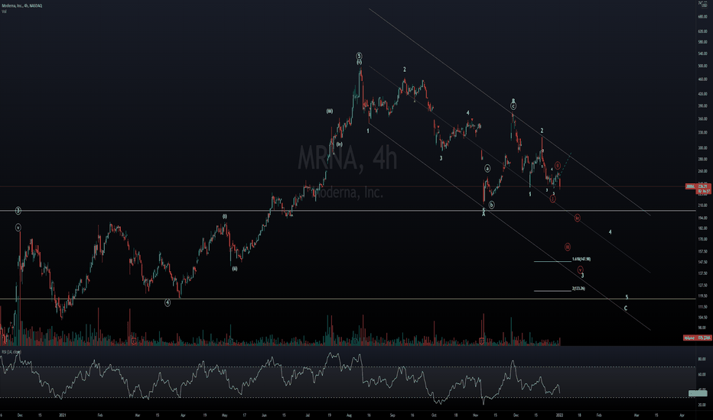This screenshot has width=713, height=420.
Task: Click the 119.50 price scale label
Action: tap(702, 296)
